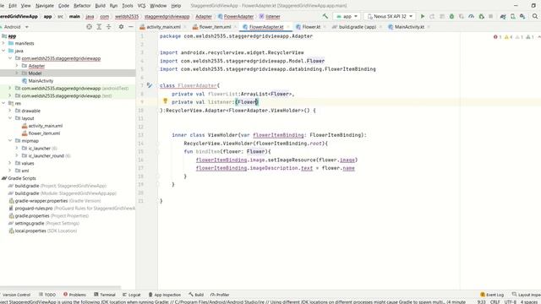The image size is (541, 304).
Task: Click the UTF-8 encoding in status bar
Action: click(x=511, y=301)
